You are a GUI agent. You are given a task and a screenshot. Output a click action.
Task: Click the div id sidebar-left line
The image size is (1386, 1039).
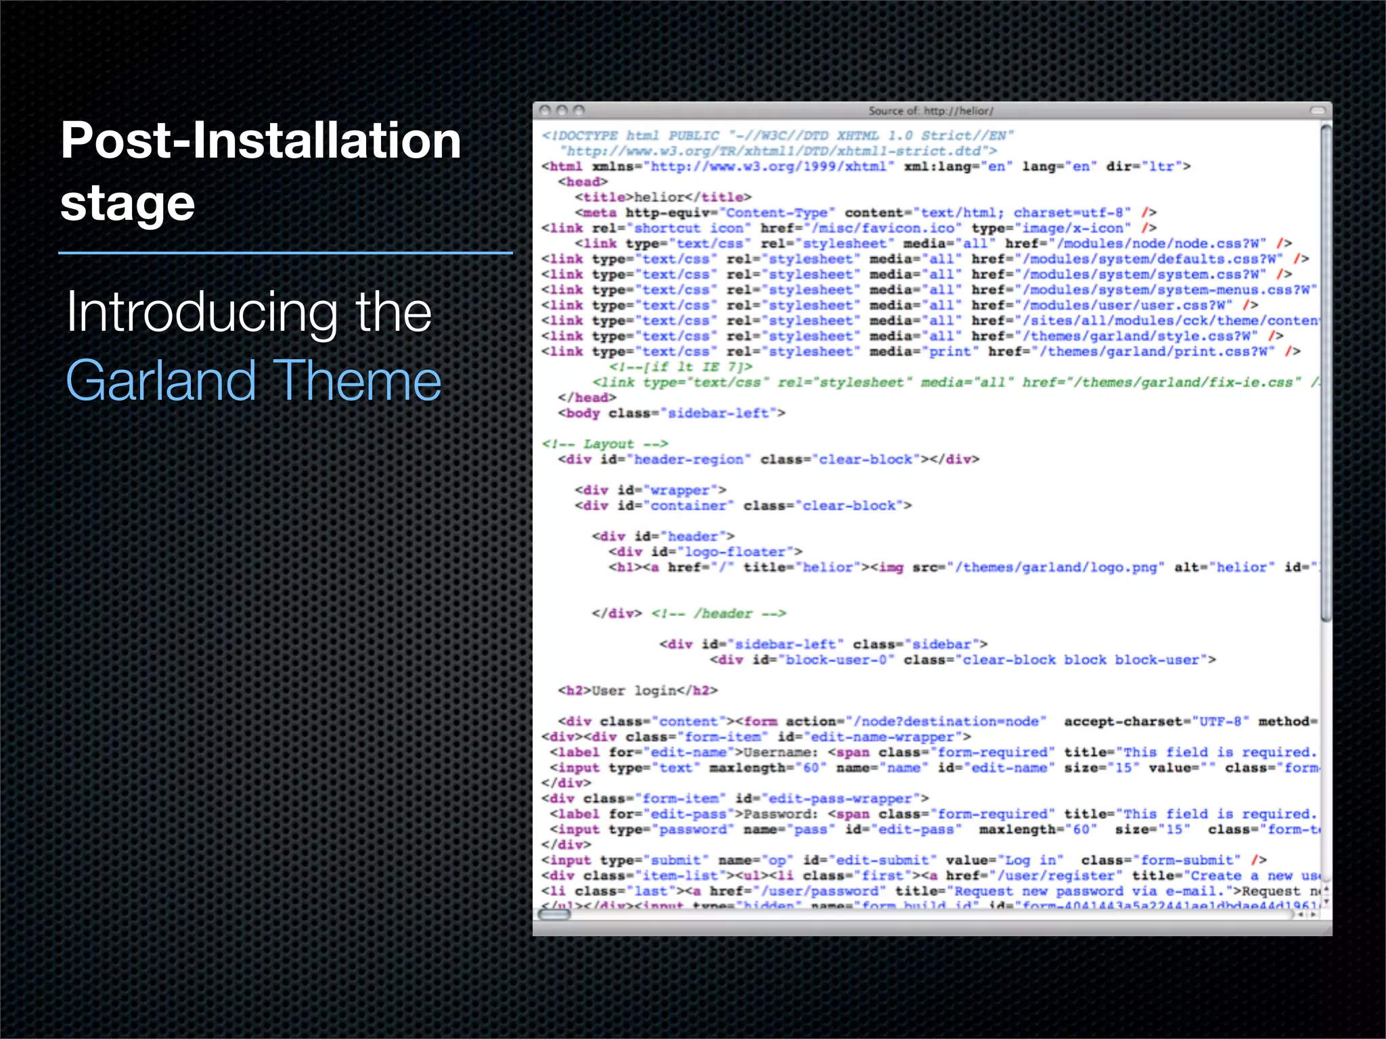tap(824, 645)
